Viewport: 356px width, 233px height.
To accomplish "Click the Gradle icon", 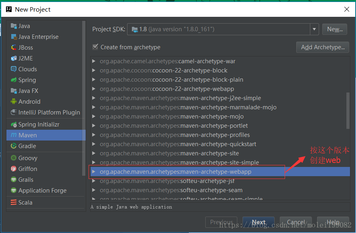I will coord(14,146).
